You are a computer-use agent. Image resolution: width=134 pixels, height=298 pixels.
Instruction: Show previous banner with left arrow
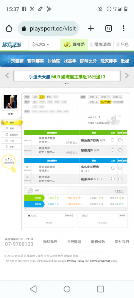coord(7,76)
